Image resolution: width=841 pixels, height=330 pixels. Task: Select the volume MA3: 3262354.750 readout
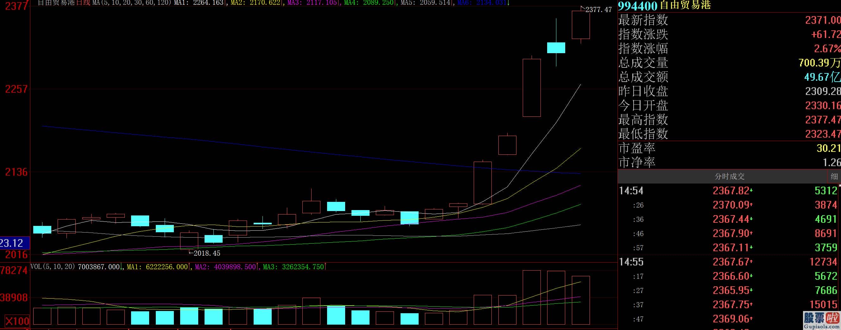point(294,267)
